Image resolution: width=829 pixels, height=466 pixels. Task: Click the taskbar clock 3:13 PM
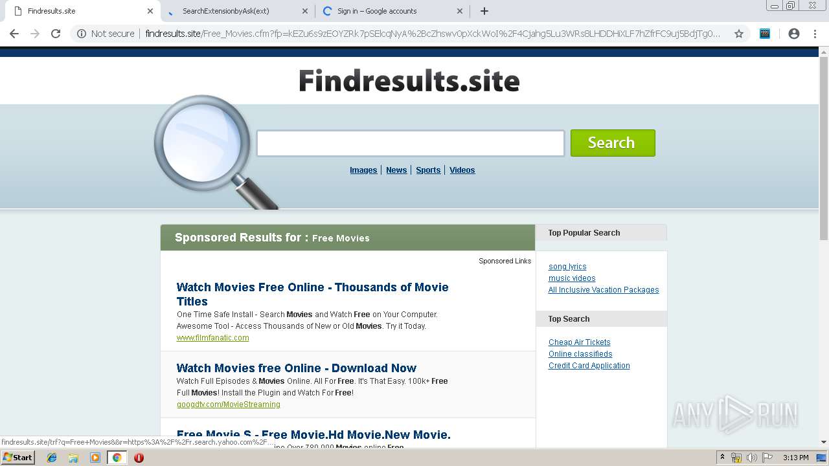pos(796,458)
